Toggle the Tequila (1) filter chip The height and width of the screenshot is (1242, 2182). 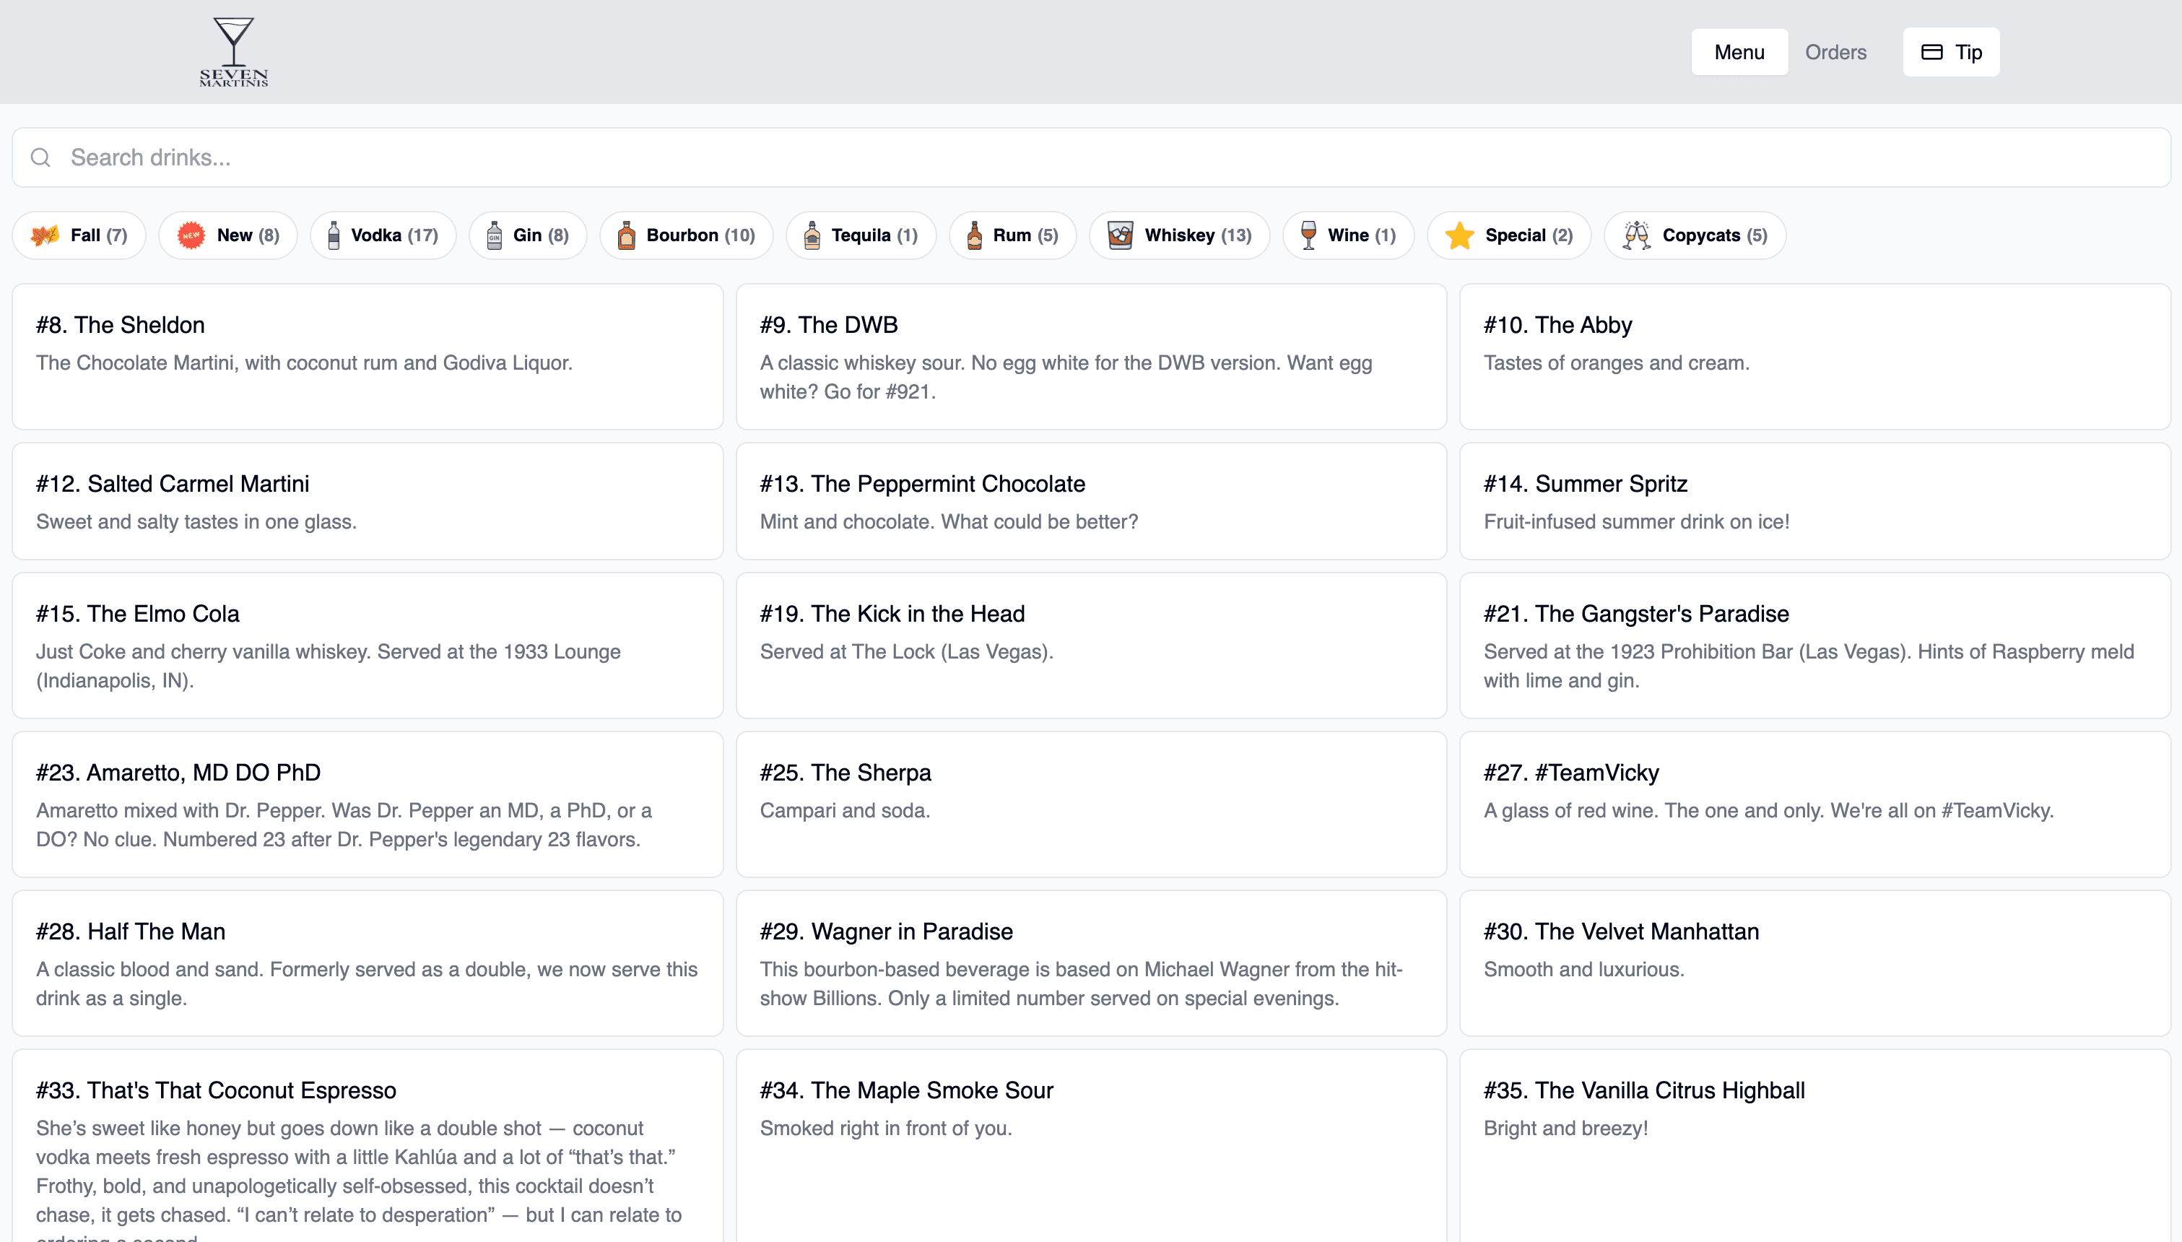coord(859,235)
